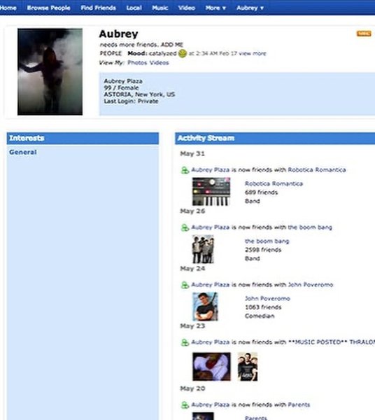Click the 'May 26' date heading
This screenshot has width=375, height=420.
click(x=192, y=211)
